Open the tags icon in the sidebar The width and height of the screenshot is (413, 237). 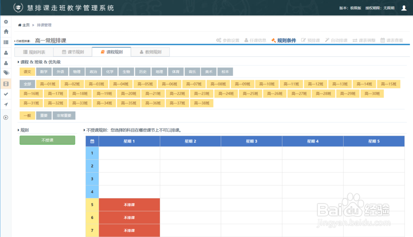(6, 73)
